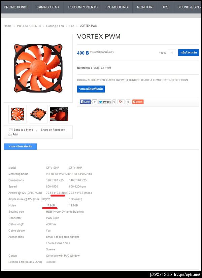Click the Facebook Like button
This screenshot has height=278, width=202.
85,102
